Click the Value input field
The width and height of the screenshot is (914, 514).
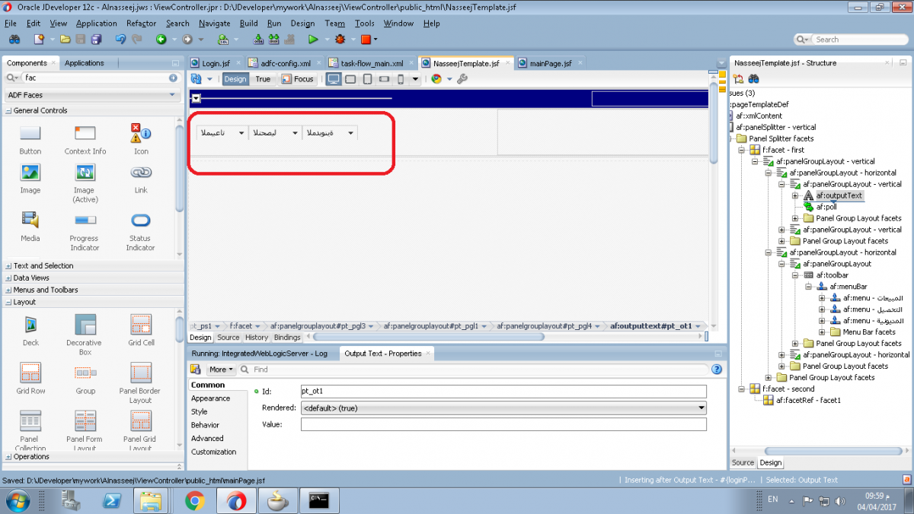[503, 424]
